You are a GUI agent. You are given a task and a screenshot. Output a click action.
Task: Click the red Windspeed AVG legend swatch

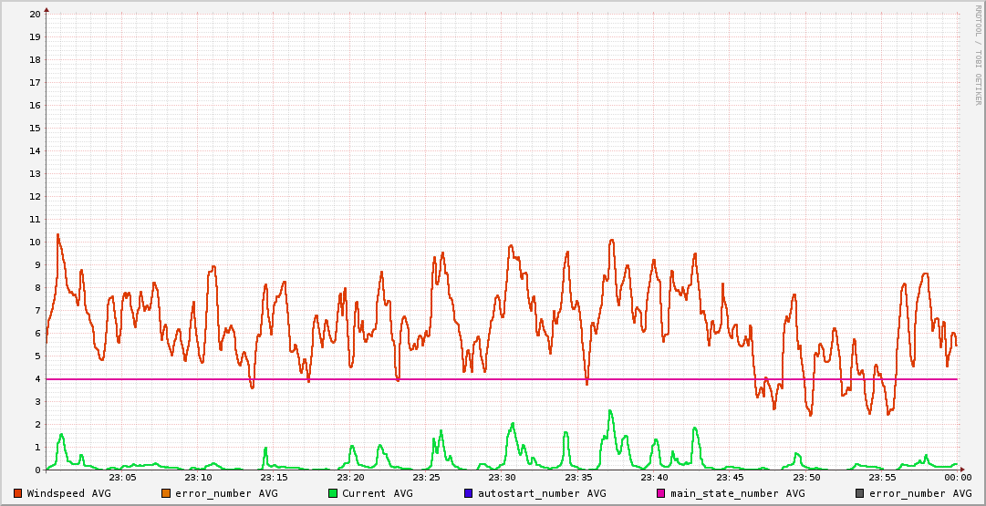point(18,493)
